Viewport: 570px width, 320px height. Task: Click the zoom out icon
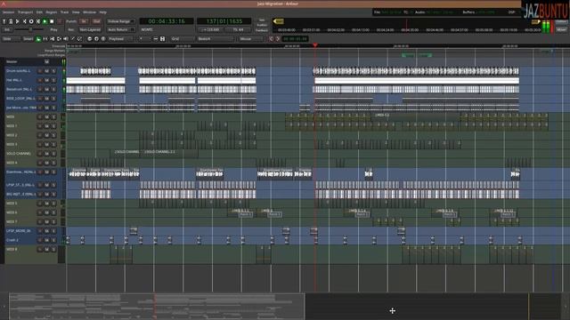click(89, 39)
